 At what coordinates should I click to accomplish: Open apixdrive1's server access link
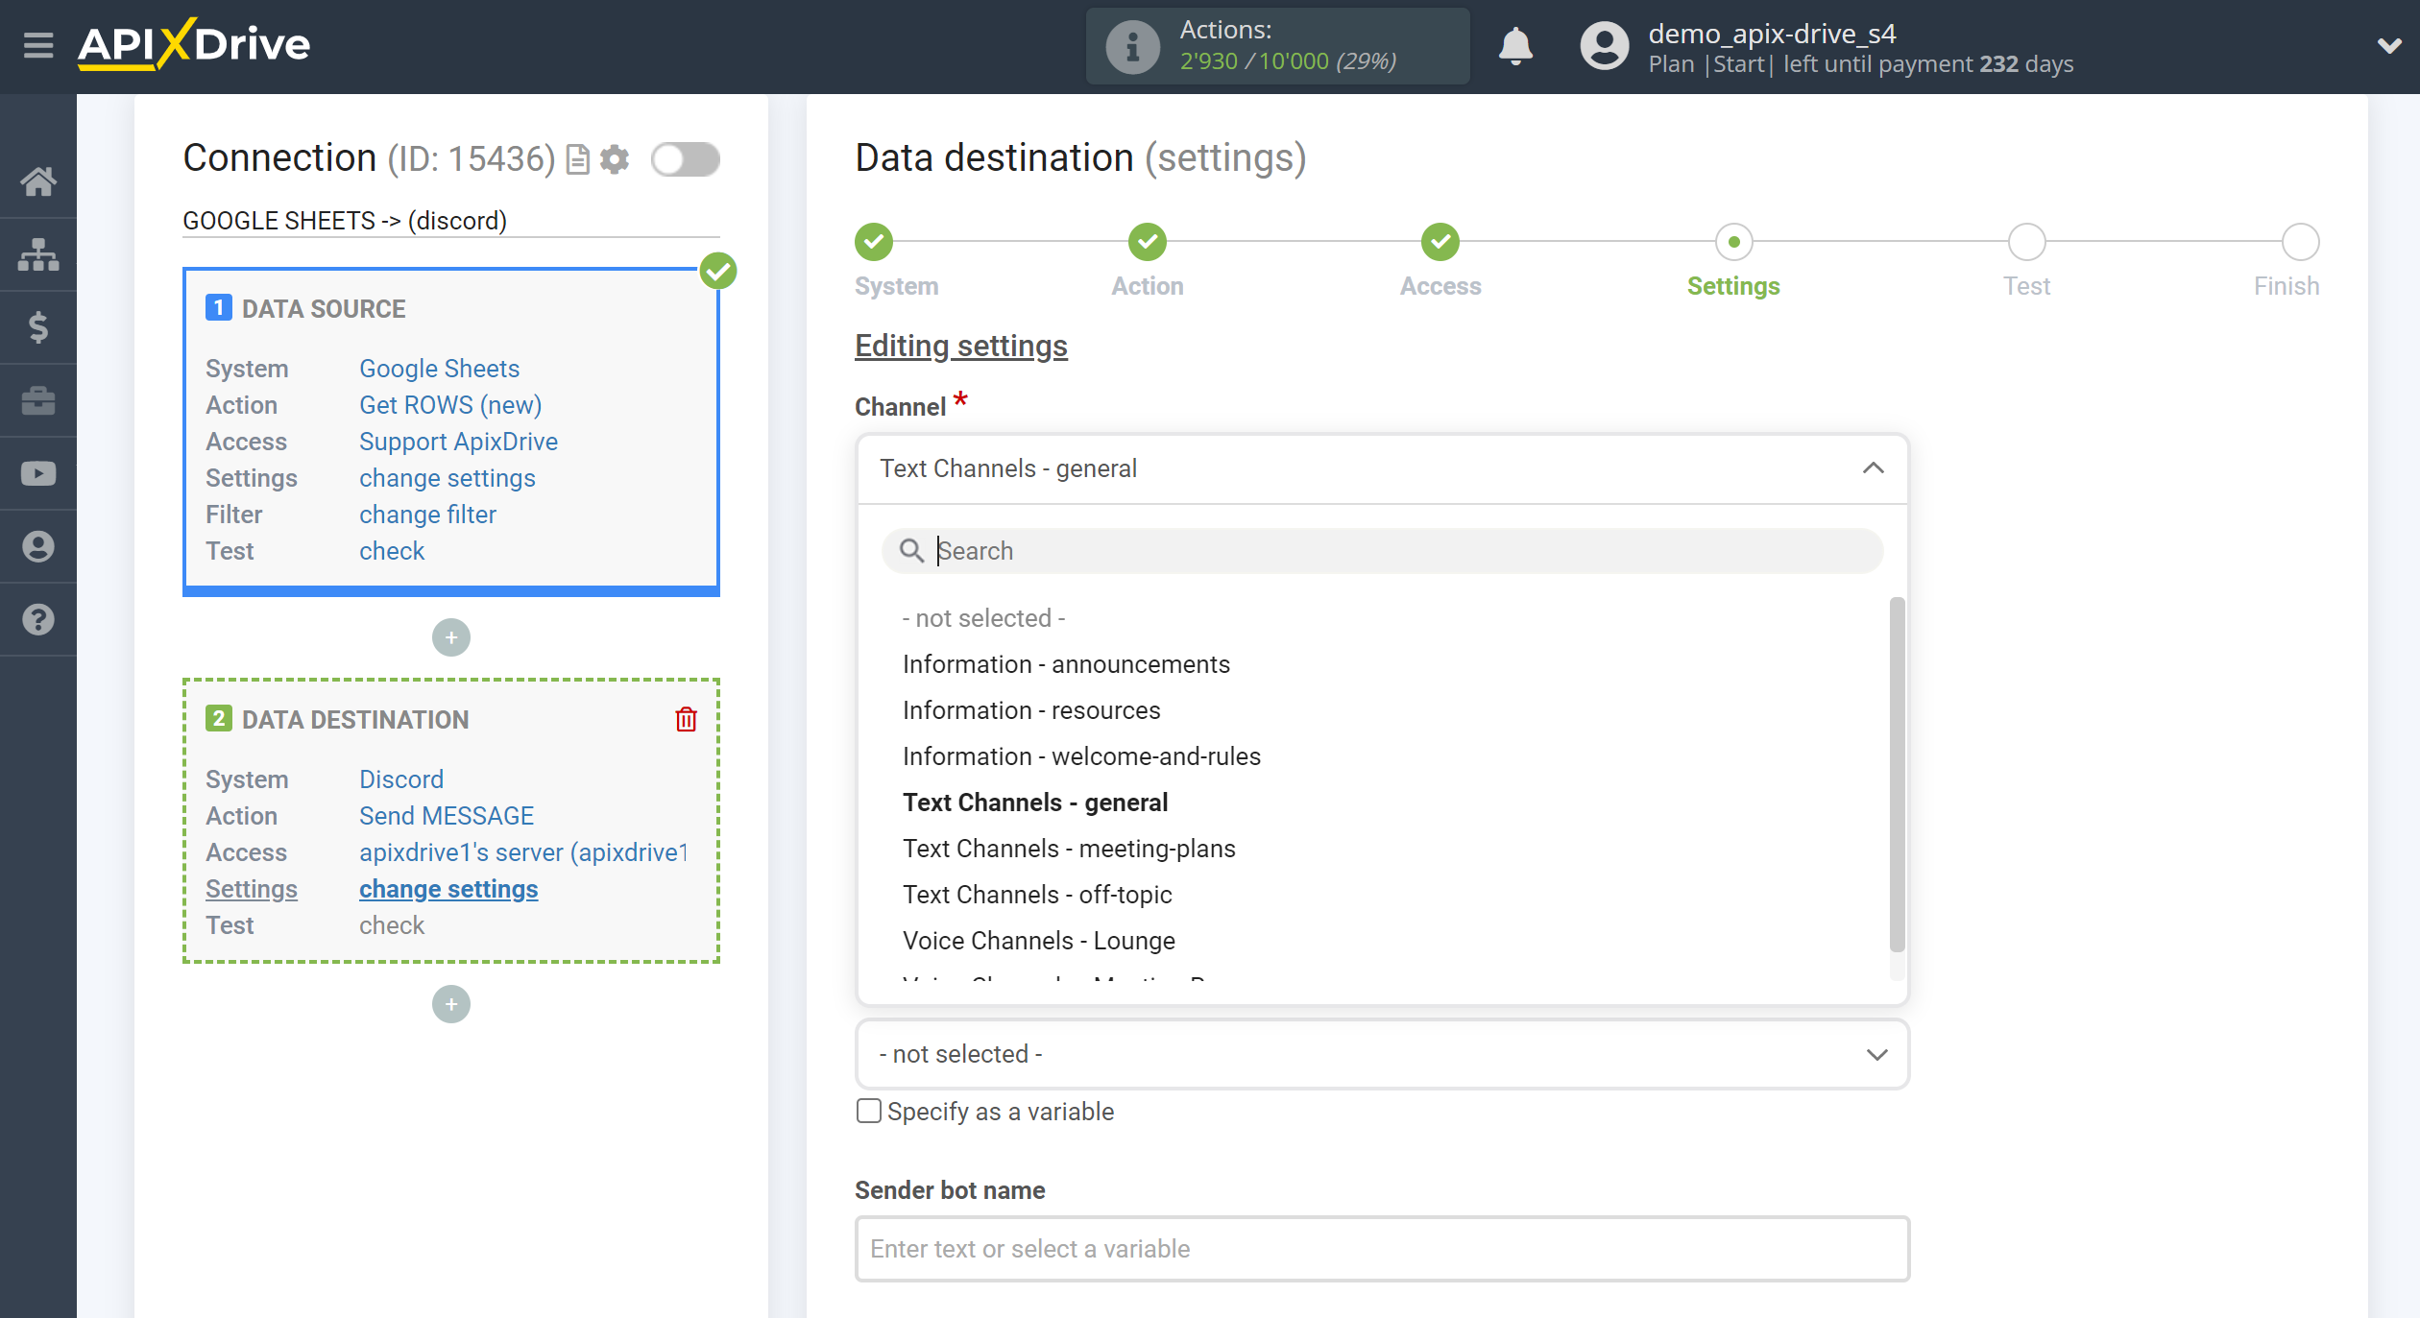(x=523, y=852)
